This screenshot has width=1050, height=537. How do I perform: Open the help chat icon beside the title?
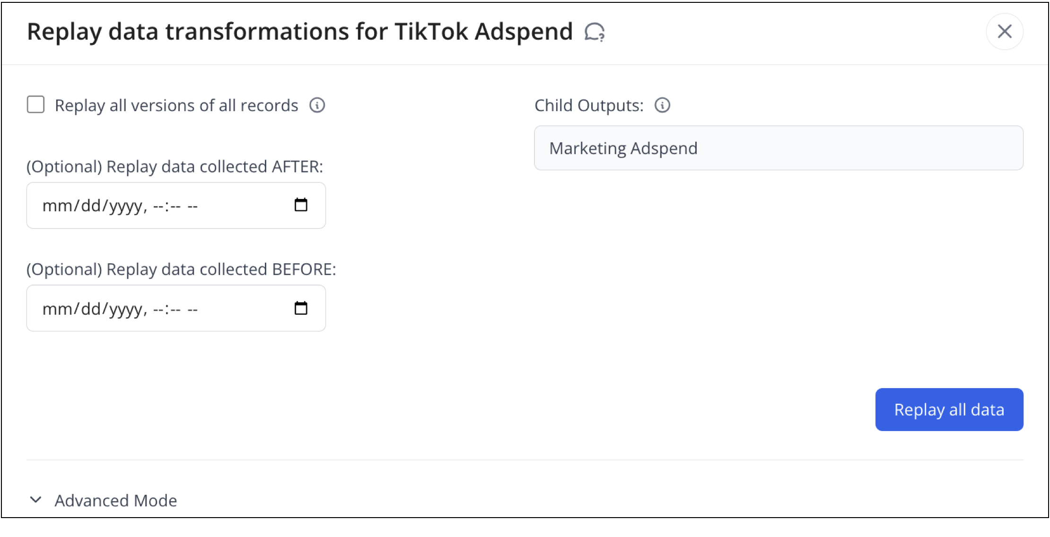coord(595,32)
